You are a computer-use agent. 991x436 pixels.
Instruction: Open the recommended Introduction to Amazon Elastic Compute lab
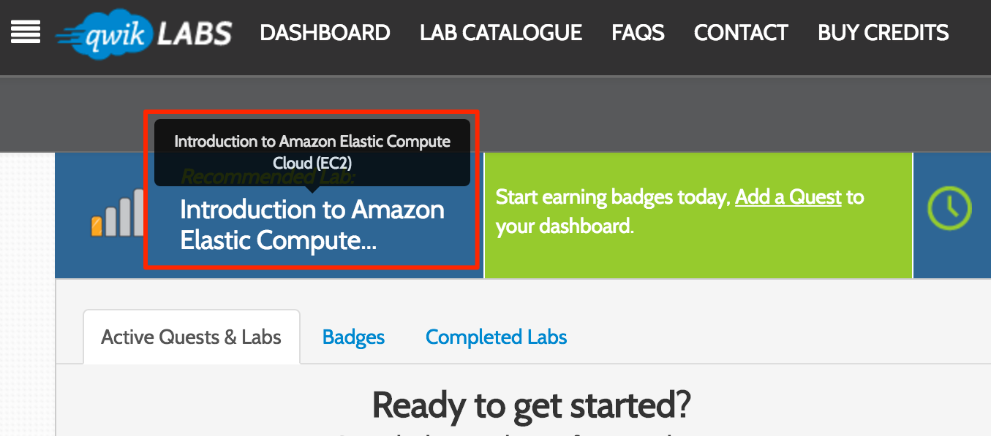312,225
